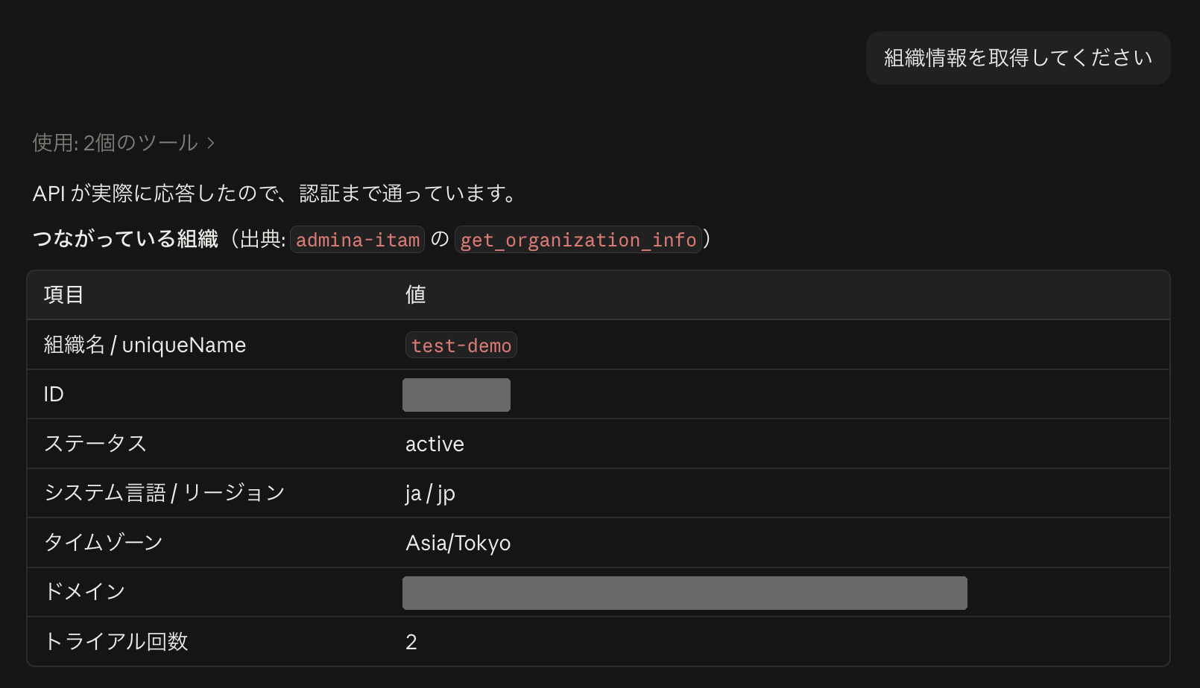Click the '値' table column header
Screen dimensions: 1200x688
coord(416,295)
